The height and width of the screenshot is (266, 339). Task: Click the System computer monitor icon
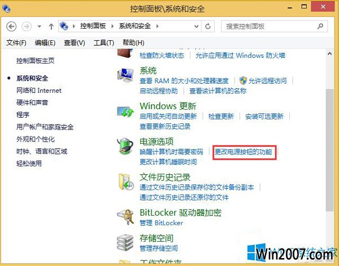click(125, 75)
